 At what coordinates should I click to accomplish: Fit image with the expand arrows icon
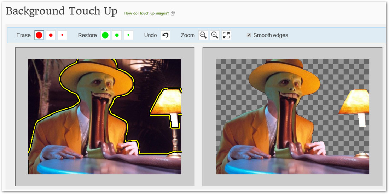(226, 35)
